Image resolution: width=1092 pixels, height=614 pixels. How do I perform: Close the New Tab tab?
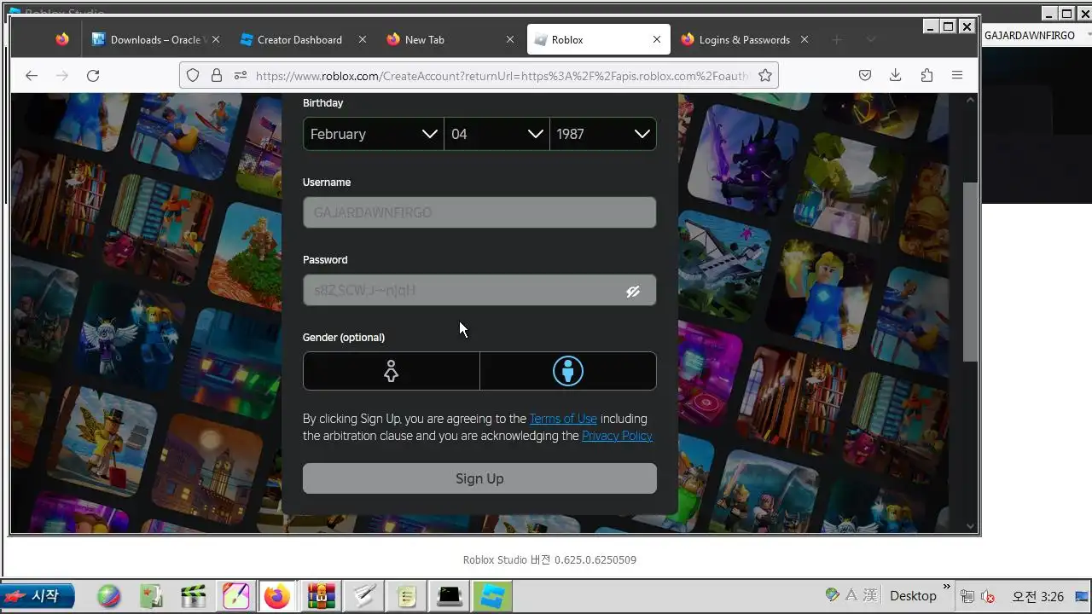510,39
